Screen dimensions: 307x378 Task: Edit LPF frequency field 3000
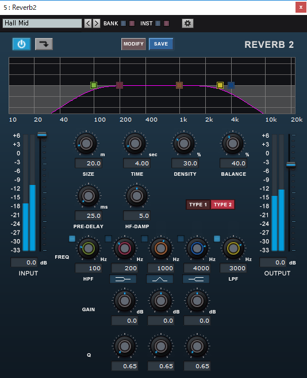pyautogui.click(x=233, y=268)
